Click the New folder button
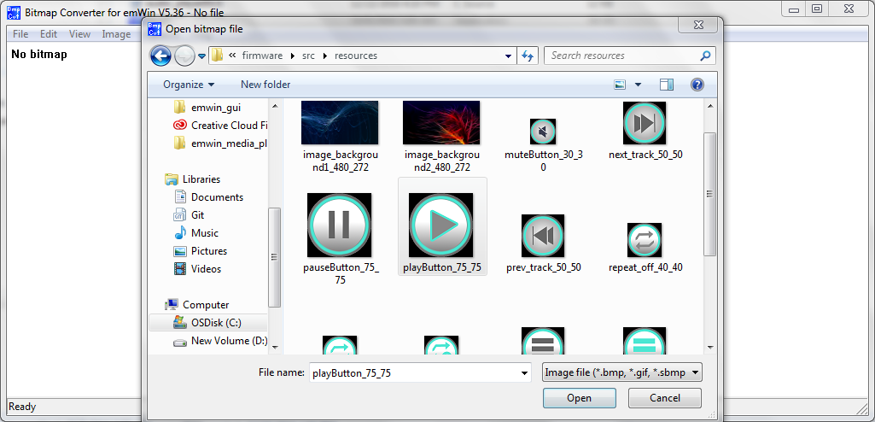This screenshot has width=875, height=422. click(x=265, y=85)
